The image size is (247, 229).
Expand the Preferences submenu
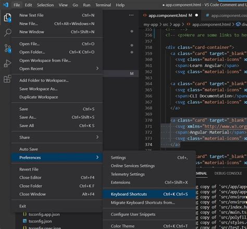[57, 158]
